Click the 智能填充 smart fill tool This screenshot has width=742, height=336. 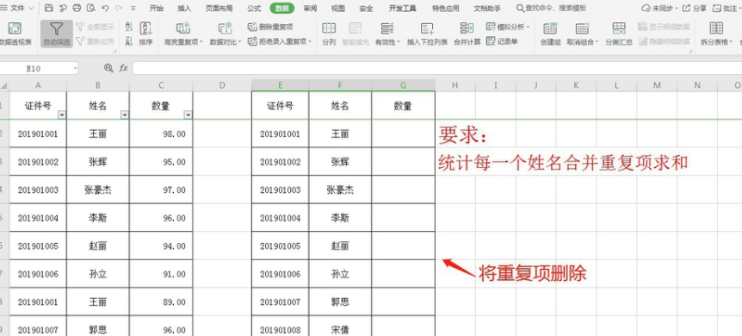(x=355, y=34)
